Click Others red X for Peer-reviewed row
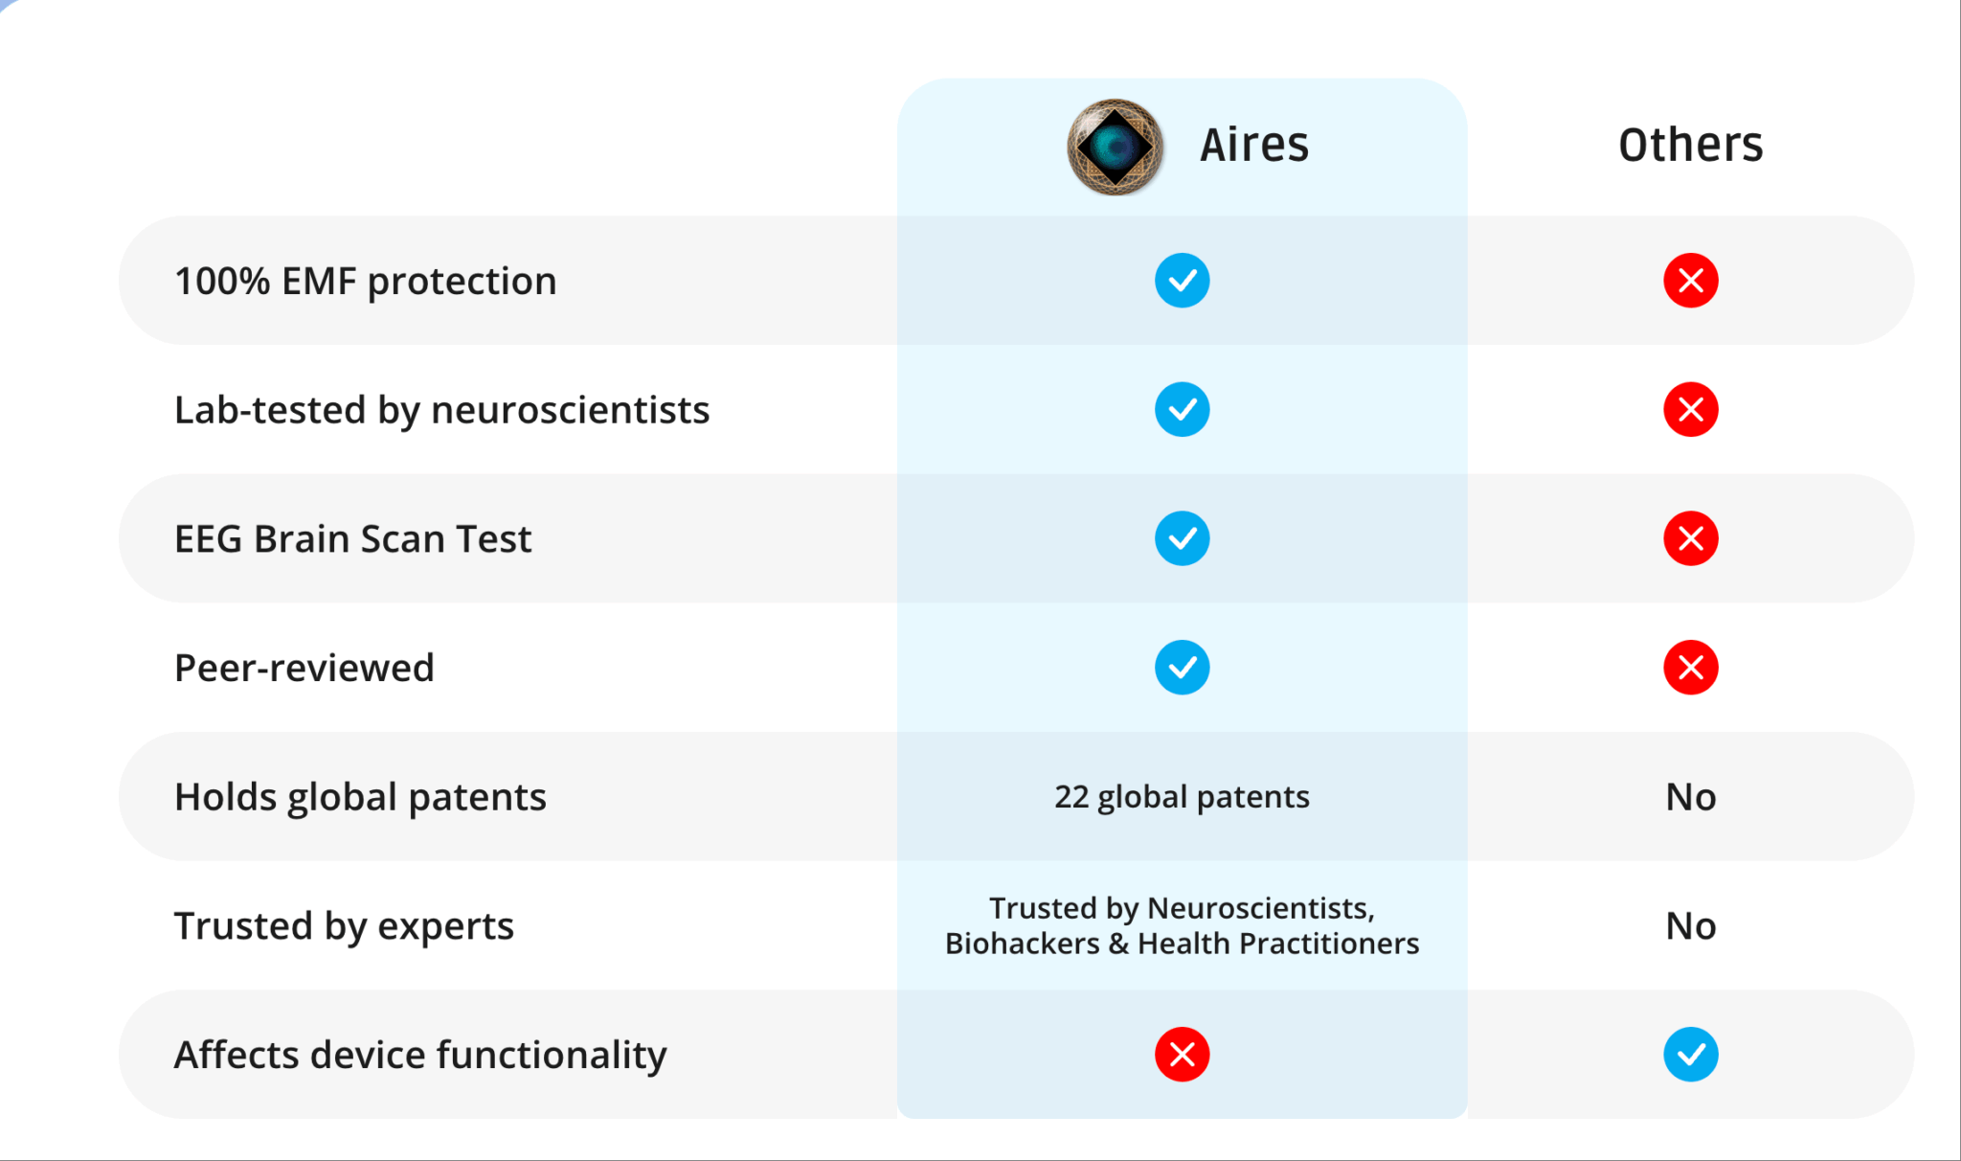 tap(1690, 668)
